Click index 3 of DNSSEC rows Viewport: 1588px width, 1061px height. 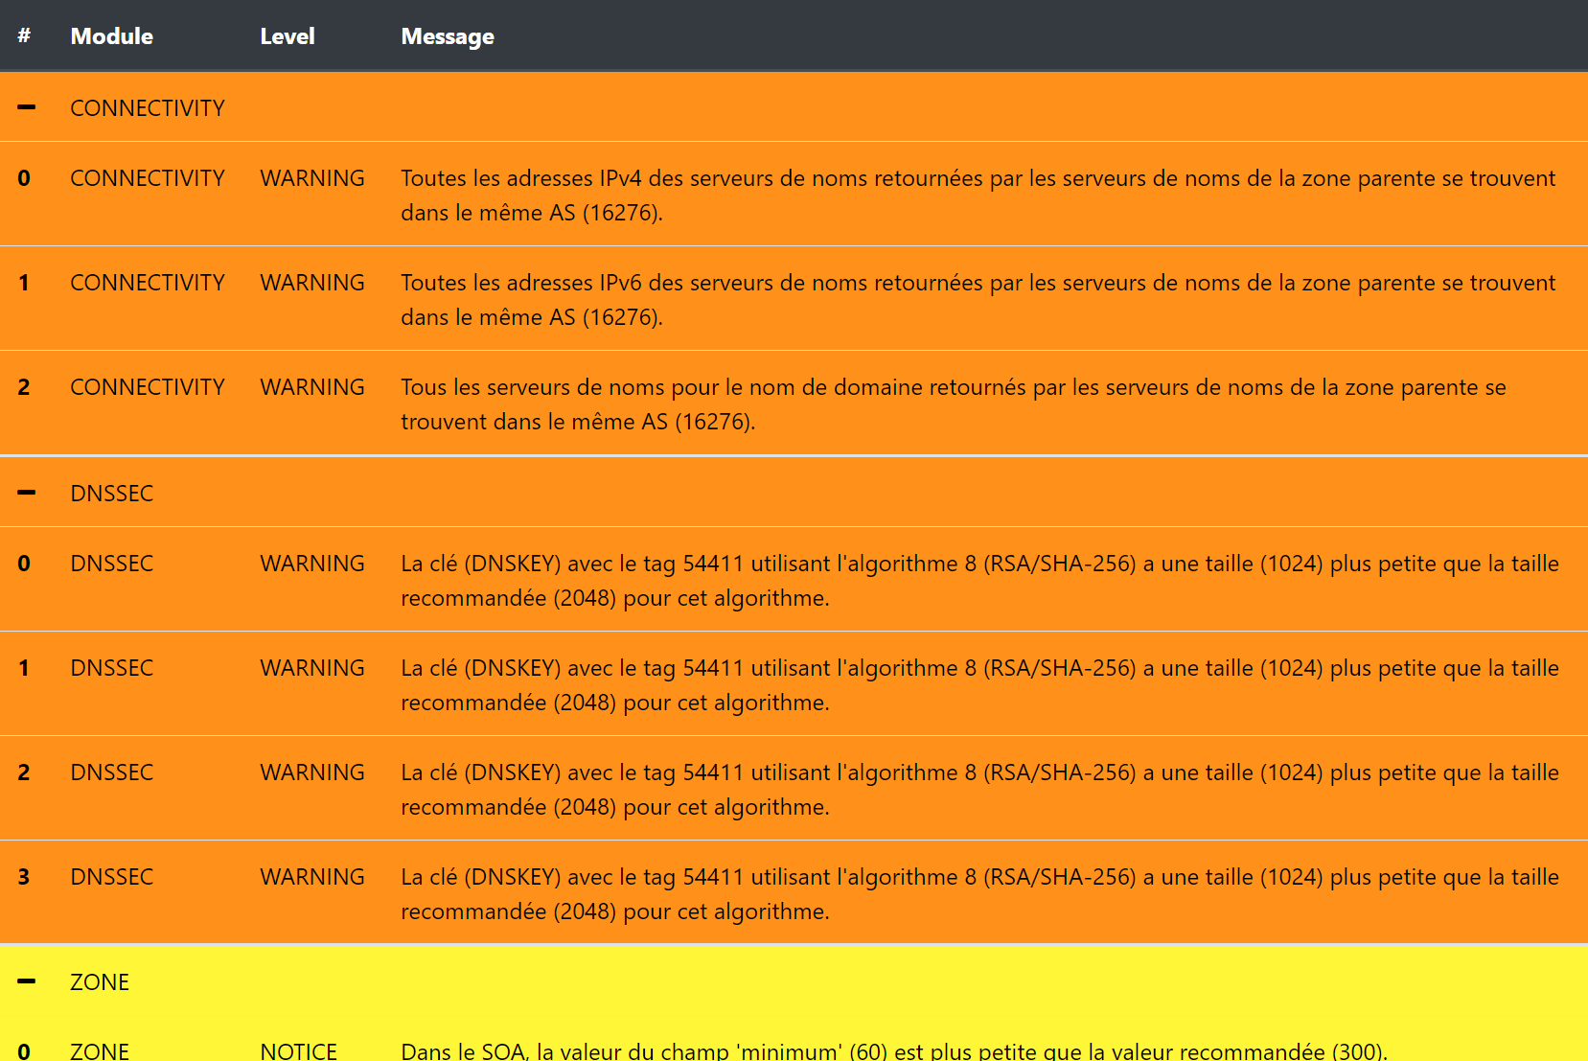pos(24,877)
